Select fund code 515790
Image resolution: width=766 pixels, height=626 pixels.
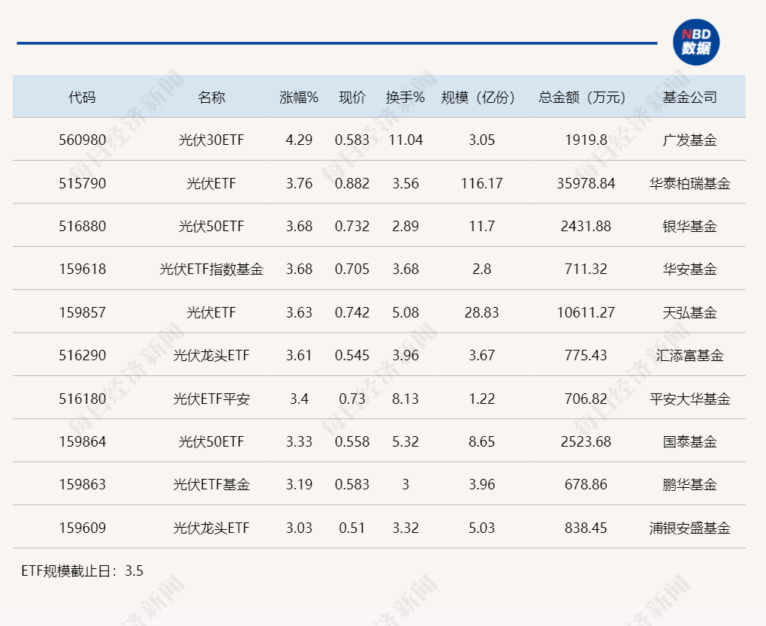point(82,184)
